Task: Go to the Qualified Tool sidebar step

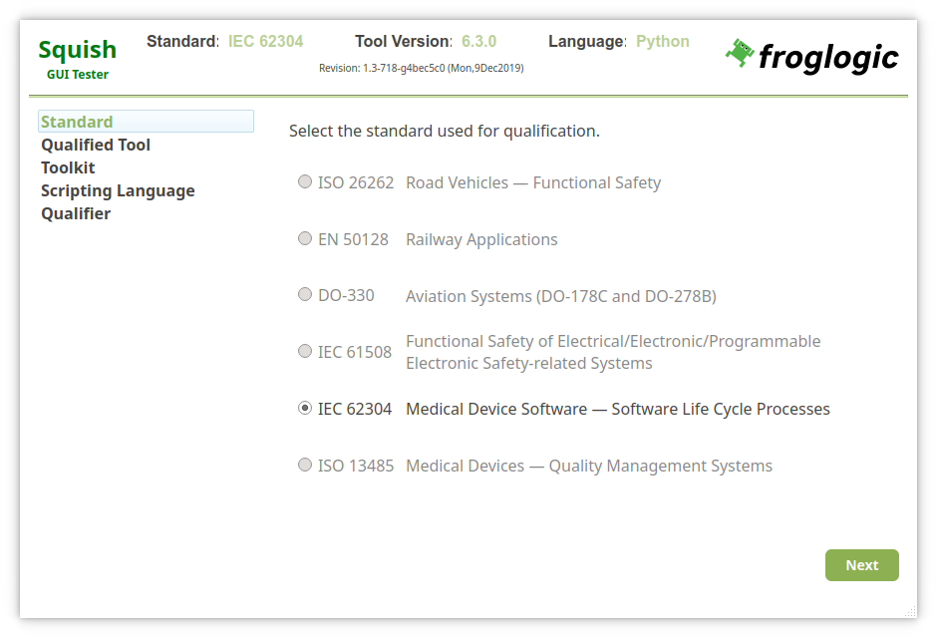Action: point(96,145)
